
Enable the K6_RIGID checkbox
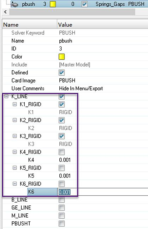coord(62,184)
